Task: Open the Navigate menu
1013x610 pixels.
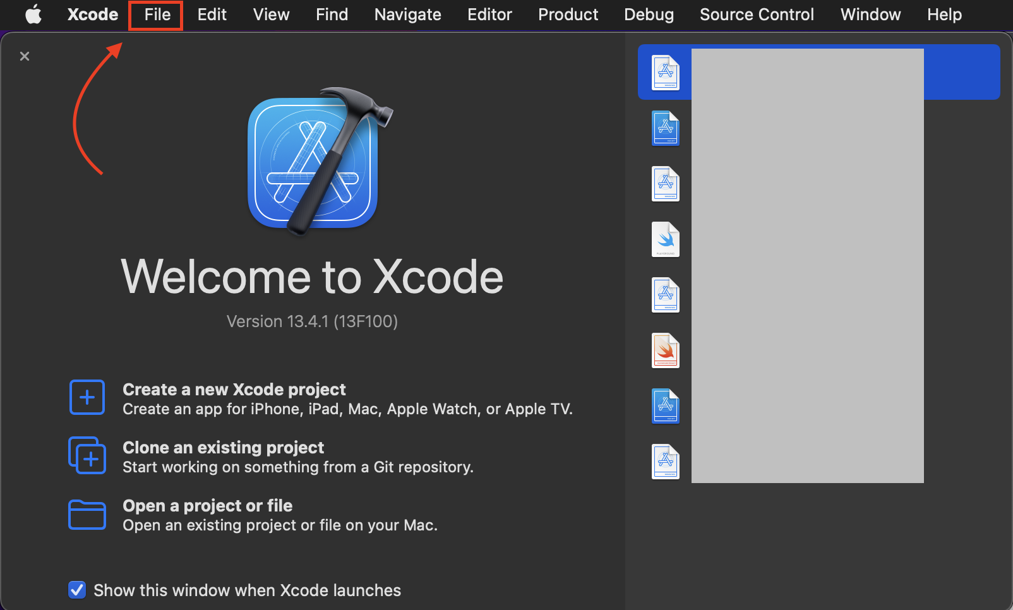Action: pyautogui.click(x=407, y=15)
